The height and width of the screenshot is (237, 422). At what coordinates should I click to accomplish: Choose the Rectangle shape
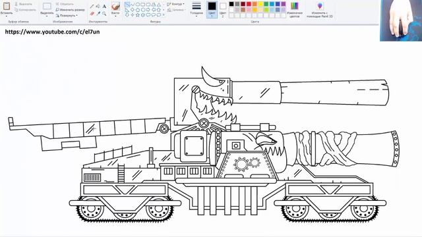142,5
